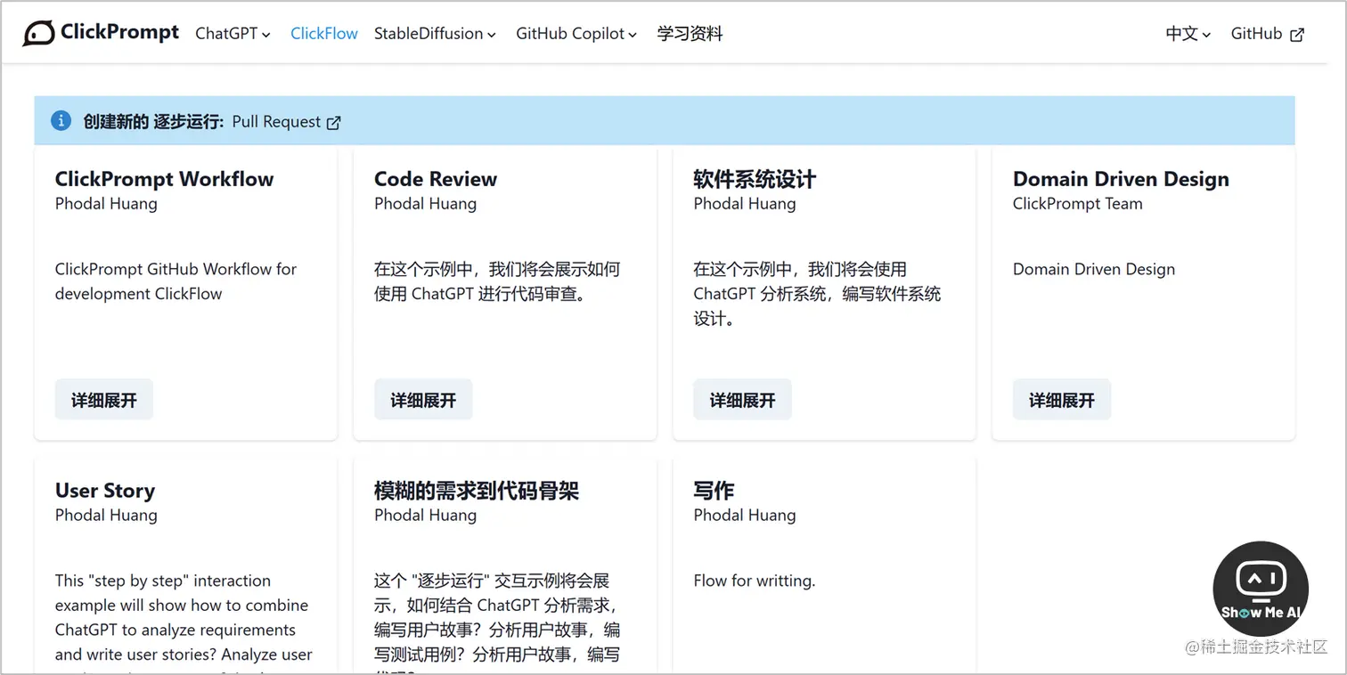
Task: Click Phodal Huang under 软件系统设计
Action: pos(745,204)
